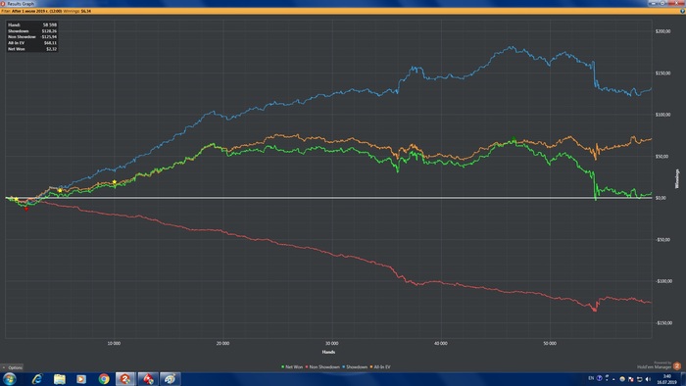Screen dimensions: 686x386
Task: Click the yellow star marker near 10 000 hands
Action: (115, 182)
